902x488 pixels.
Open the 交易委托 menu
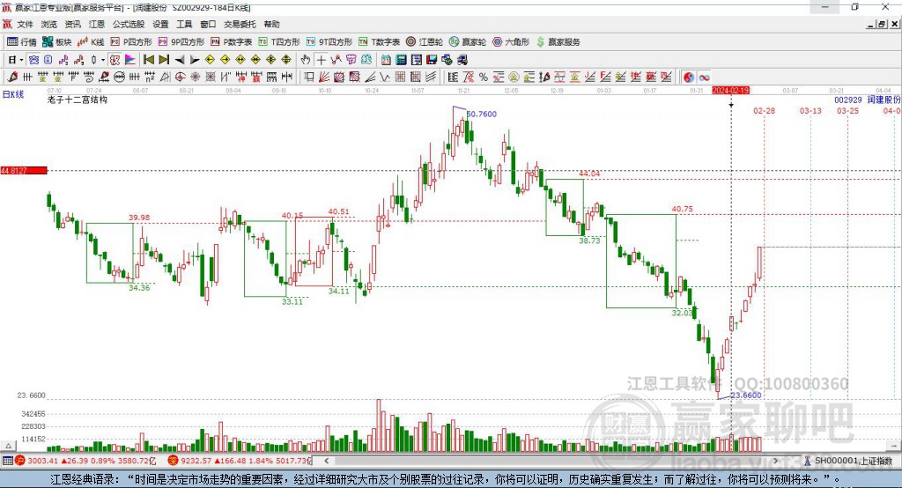point(240,24)
